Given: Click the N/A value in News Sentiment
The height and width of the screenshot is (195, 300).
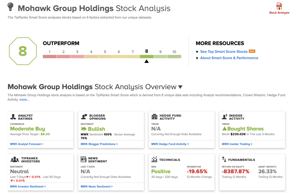Looking at the screenshot, I should coord(85,172).
